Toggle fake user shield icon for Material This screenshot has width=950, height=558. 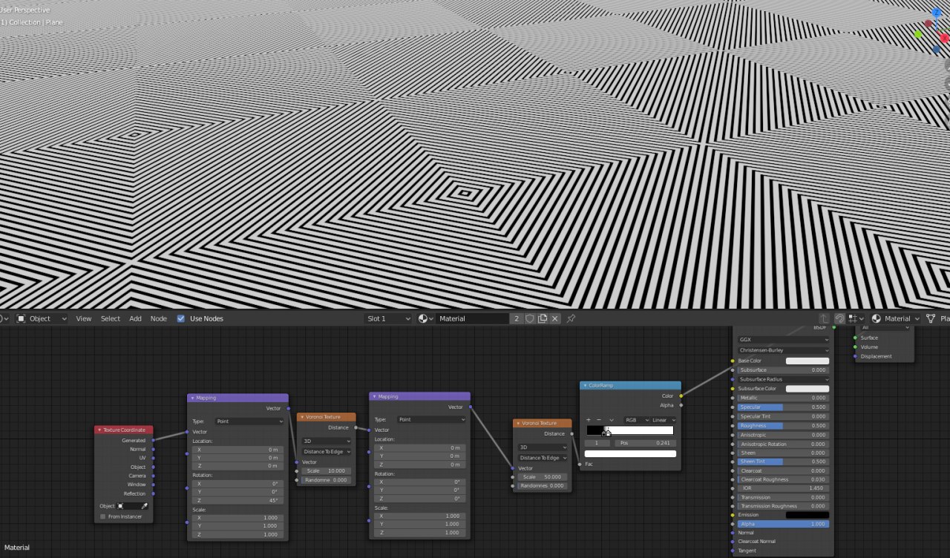530,318
